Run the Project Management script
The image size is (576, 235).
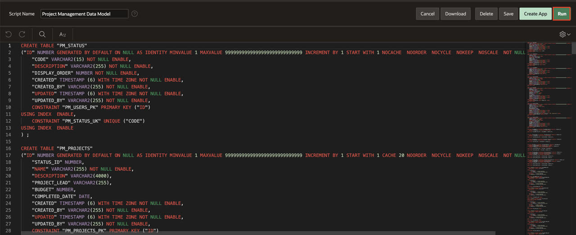(x=562, y=14)
